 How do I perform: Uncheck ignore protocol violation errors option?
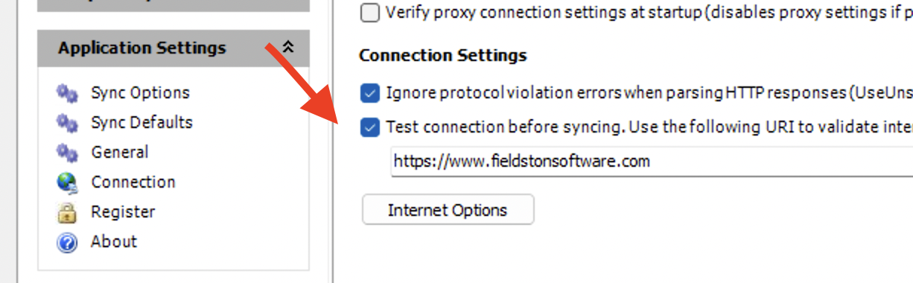369,93
